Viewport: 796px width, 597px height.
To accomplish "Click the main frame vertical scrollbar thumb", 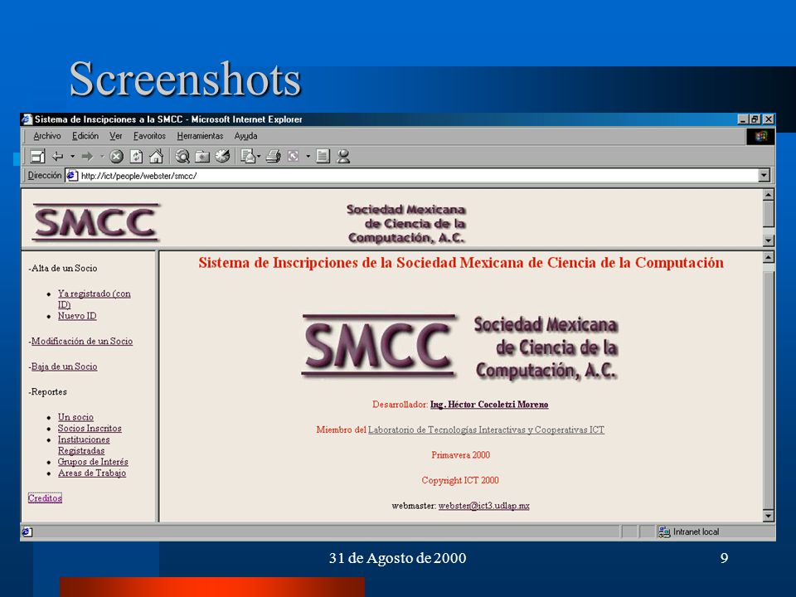I will pyautogui.click(x=769, y=390).
